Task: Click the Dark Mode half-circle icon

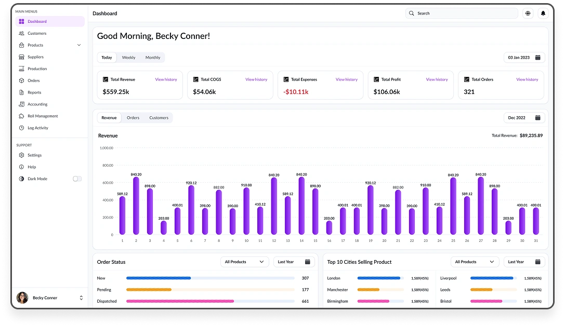Action: point(22,179)
